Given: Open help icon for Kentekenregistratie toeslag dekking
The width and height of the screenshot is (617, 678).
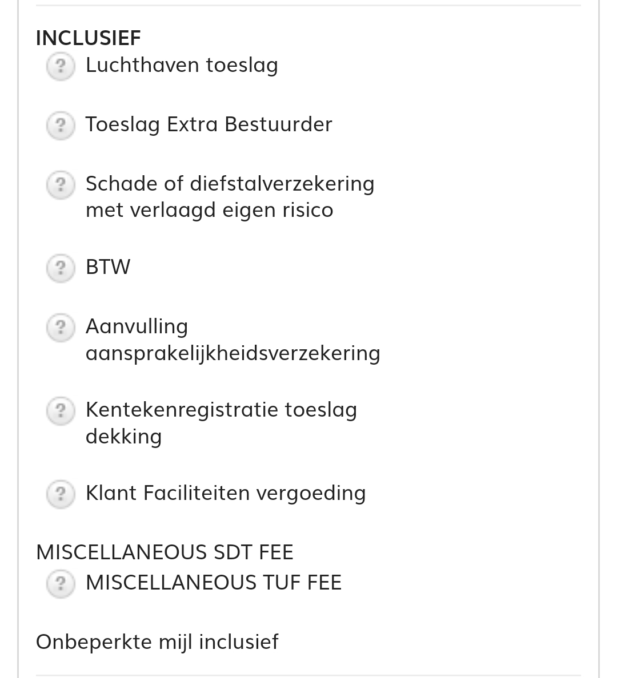Looking at the screenshot, I should click(x=60, y=411).
